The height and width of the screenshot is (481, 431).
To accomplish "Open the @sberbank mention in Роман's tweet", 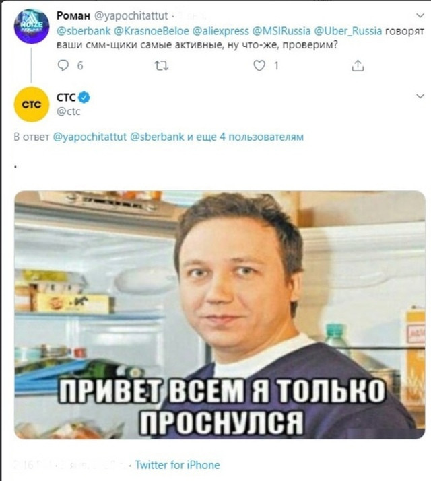I will 84,31.
